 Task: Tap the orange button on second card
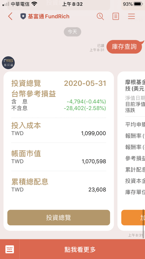point(133,218)
